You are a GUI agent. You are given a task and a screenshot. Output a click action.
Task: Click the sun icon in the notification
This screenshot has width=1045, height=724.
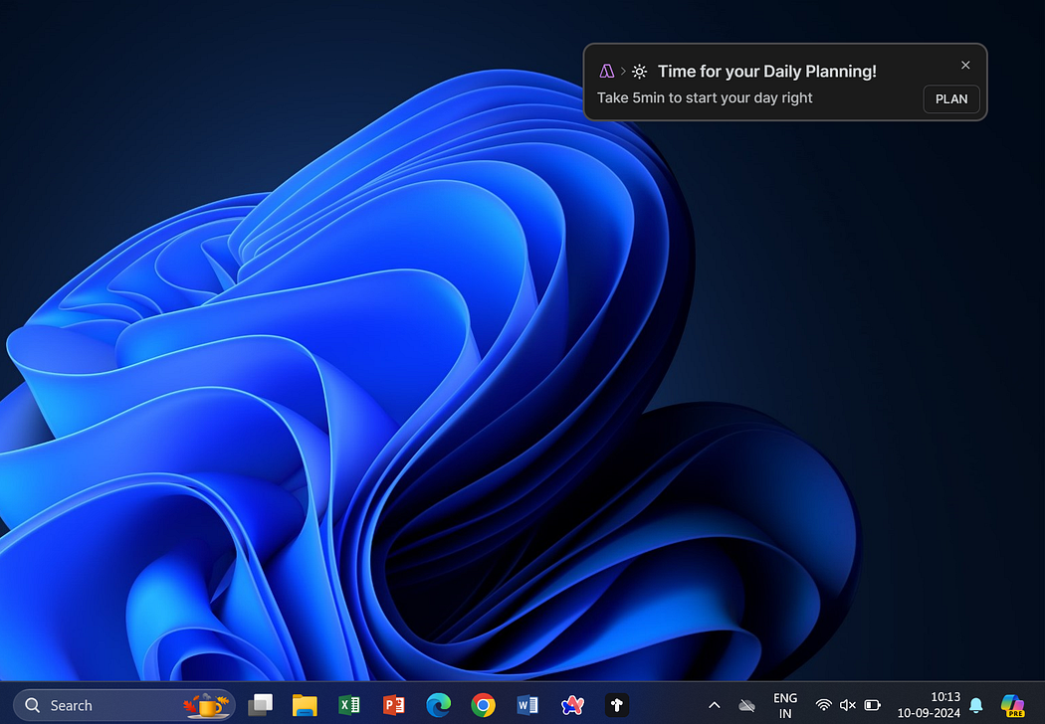pyautogui.click(x=639, y=72)
